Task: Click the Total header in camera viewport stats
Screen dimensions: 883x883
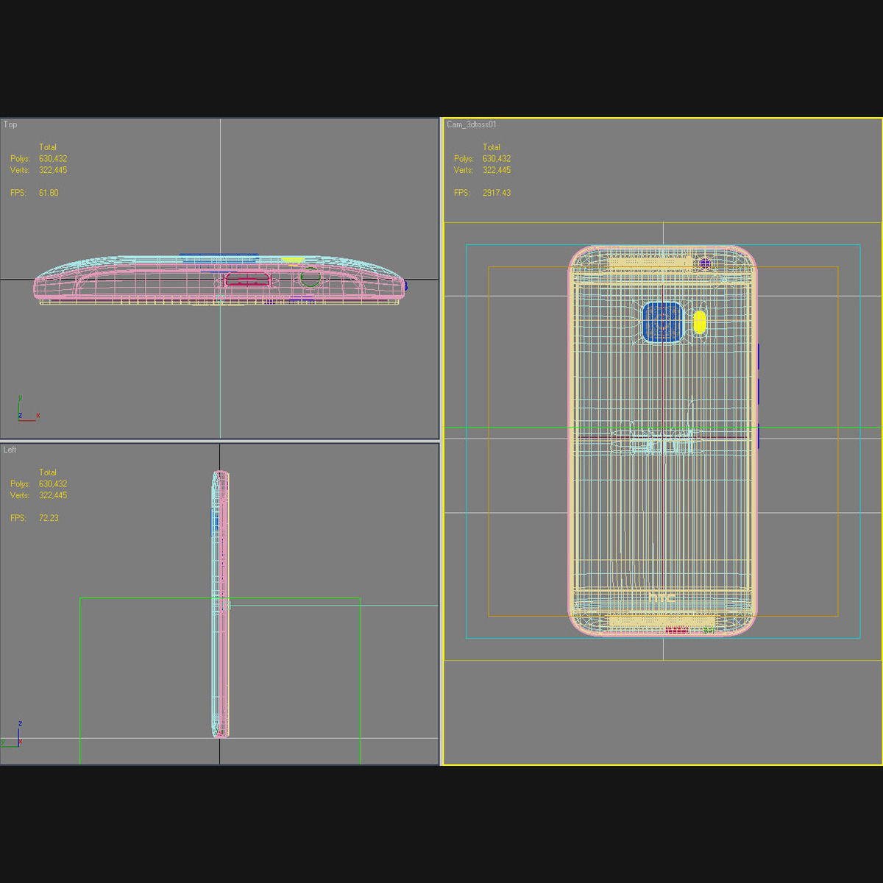Action: pyautogui.click(x=492, y=147)
